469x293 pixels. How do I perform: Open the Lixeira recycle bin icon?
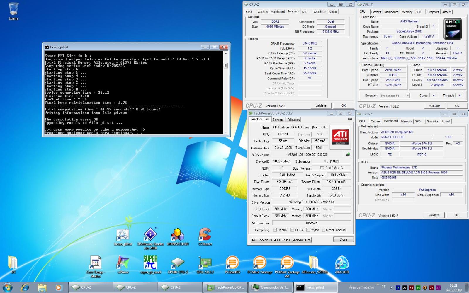[13, 11]
